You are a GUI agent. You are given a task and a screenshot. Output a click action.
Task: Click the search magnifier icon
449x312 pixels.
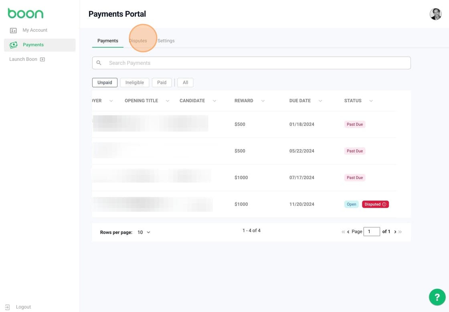tap(99, 63)
